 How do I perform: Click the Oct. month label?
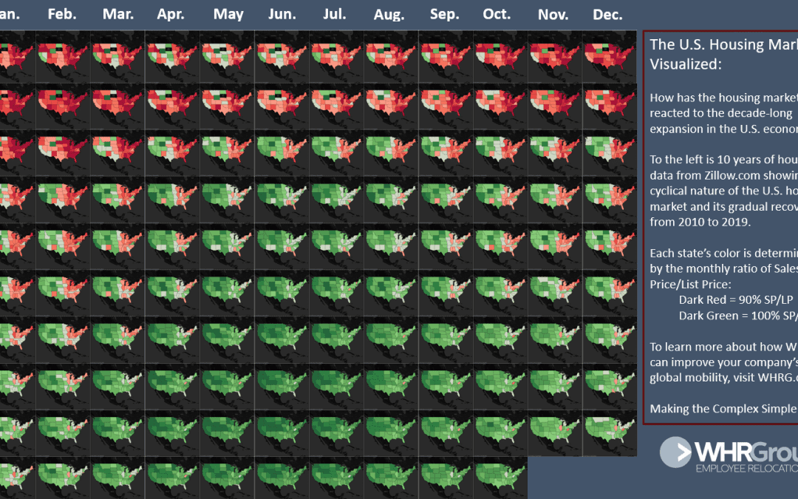pos(497,14)
